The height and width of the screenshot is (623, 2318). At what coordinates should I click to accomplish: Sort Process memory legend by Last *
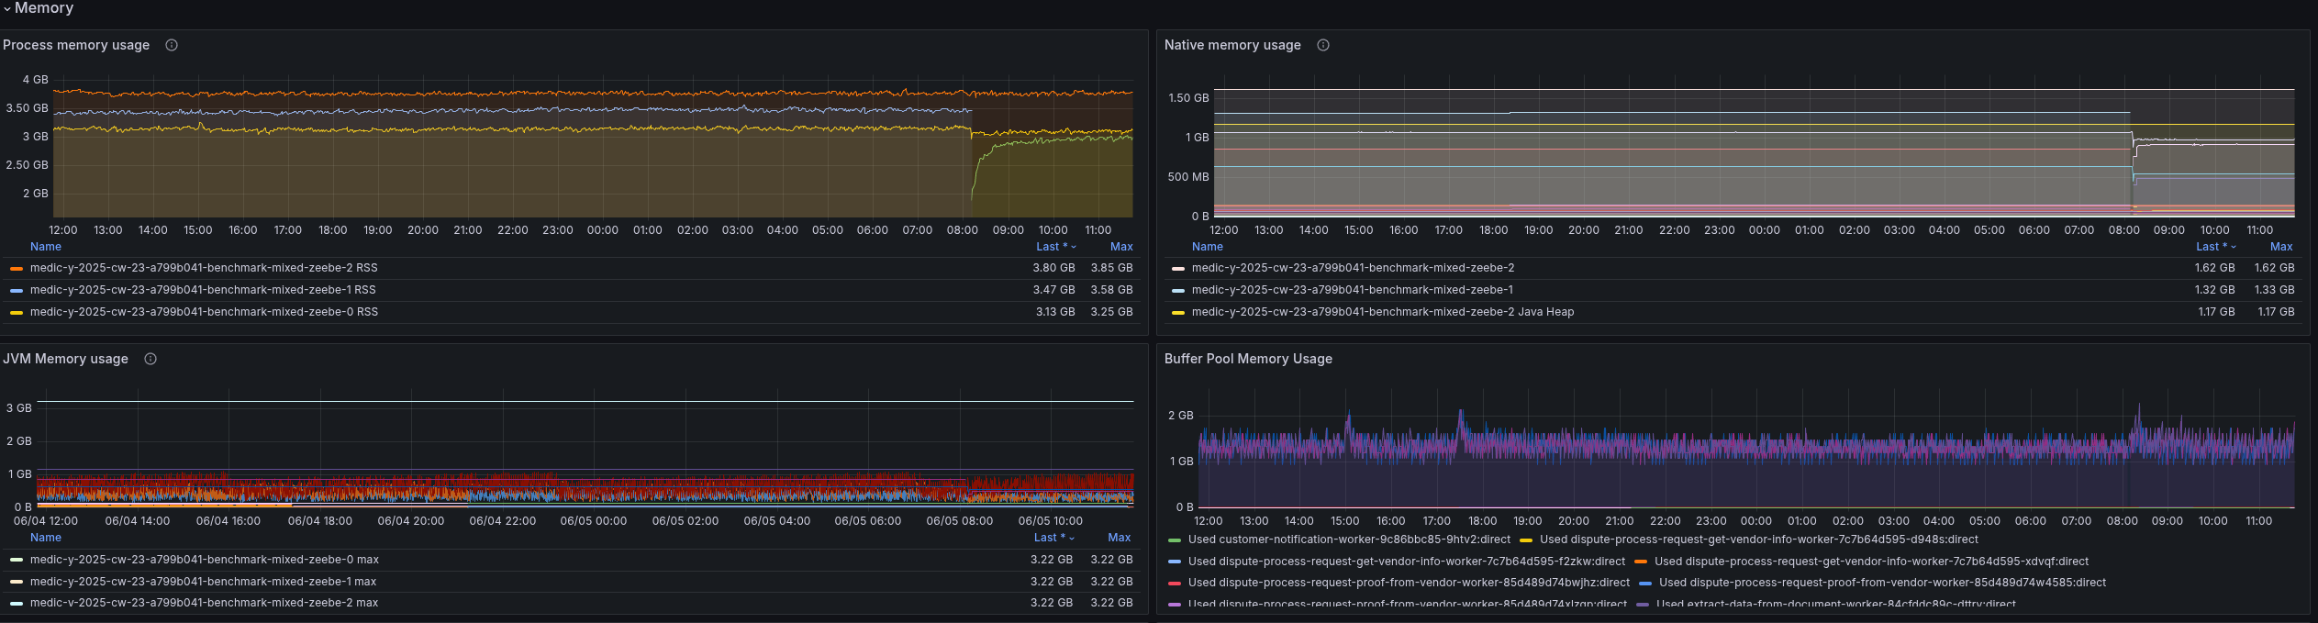(1056, 247)
